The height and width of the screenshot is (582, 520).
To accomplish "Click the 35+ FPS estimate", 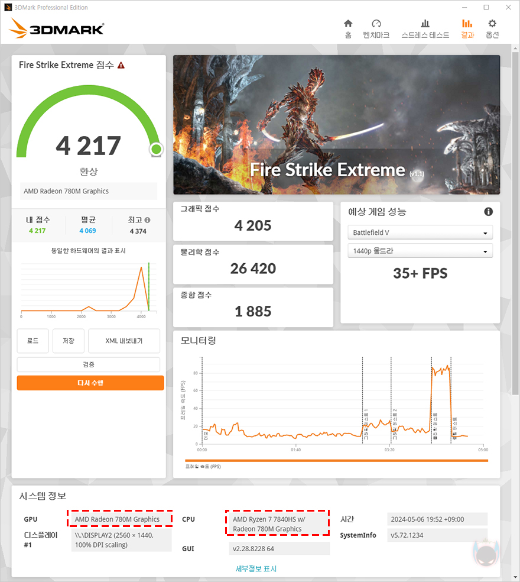I will pyautogui.click(x=420, y=274).
